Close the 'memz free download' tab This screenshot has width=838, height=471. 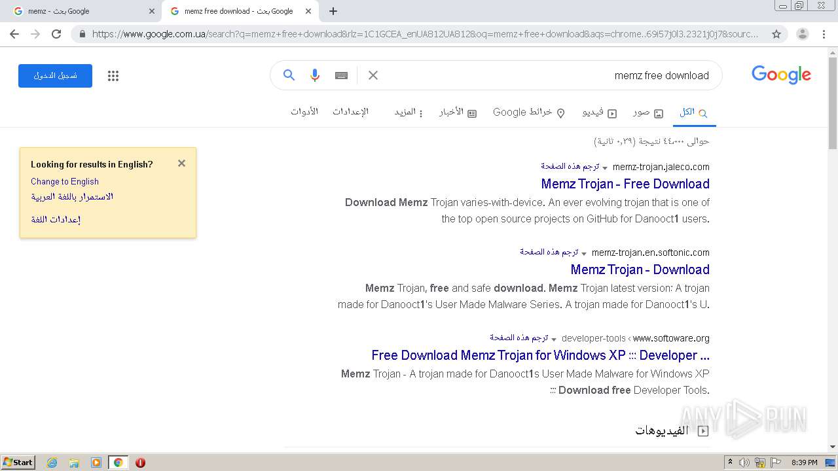[x=308, y=11]
